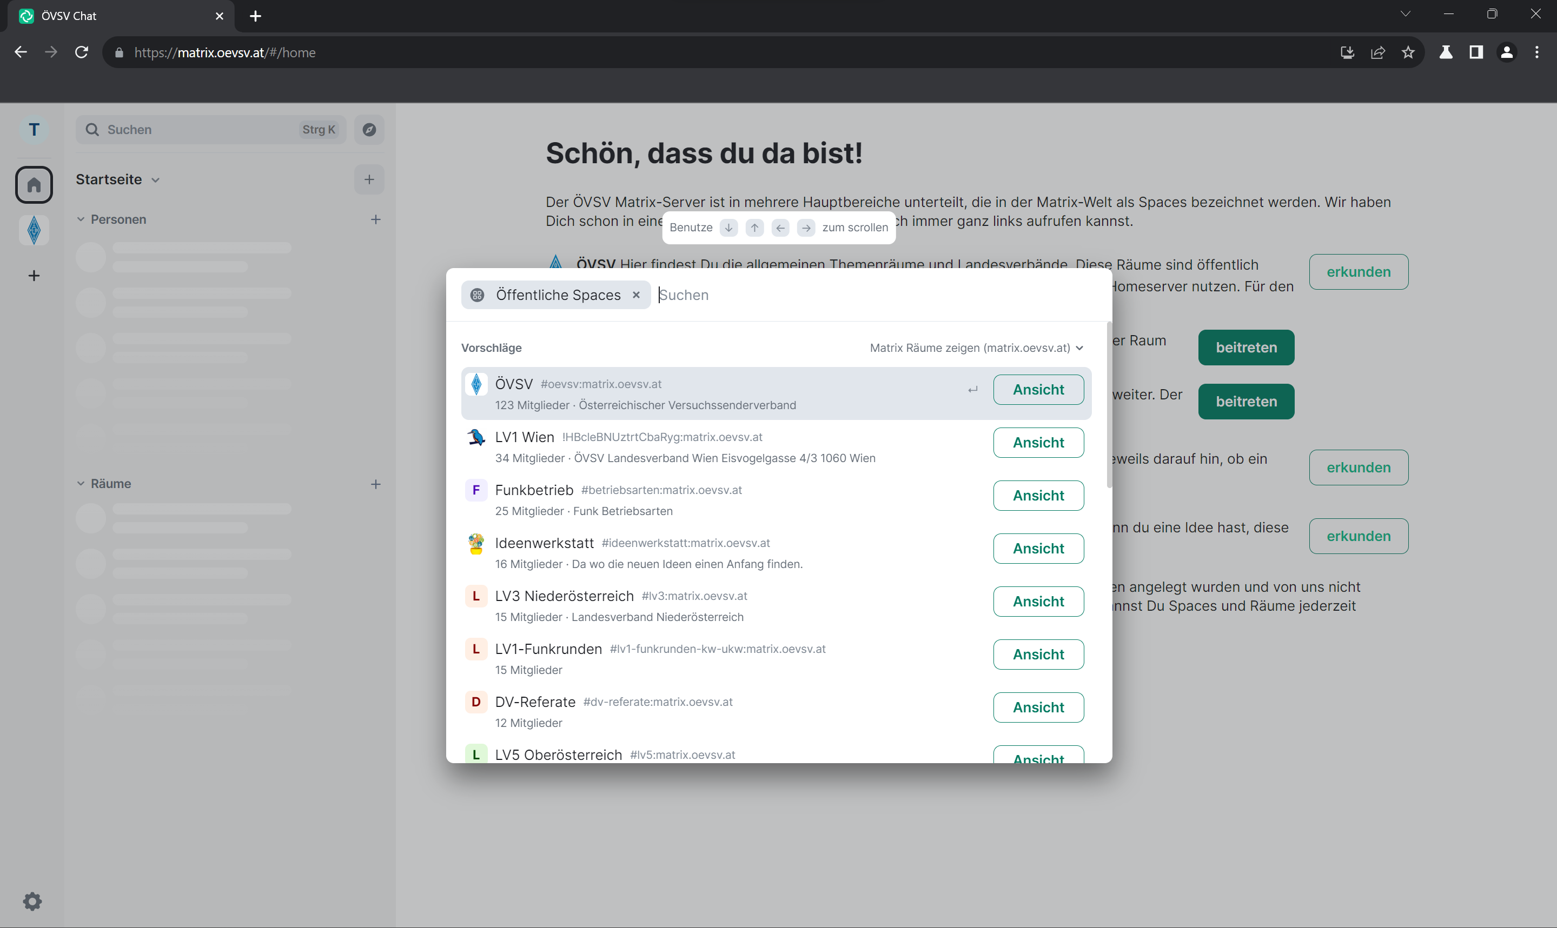Open a new browser tab
The width and height of the screenshot is (1557, 928).
(x=255, y=16)
